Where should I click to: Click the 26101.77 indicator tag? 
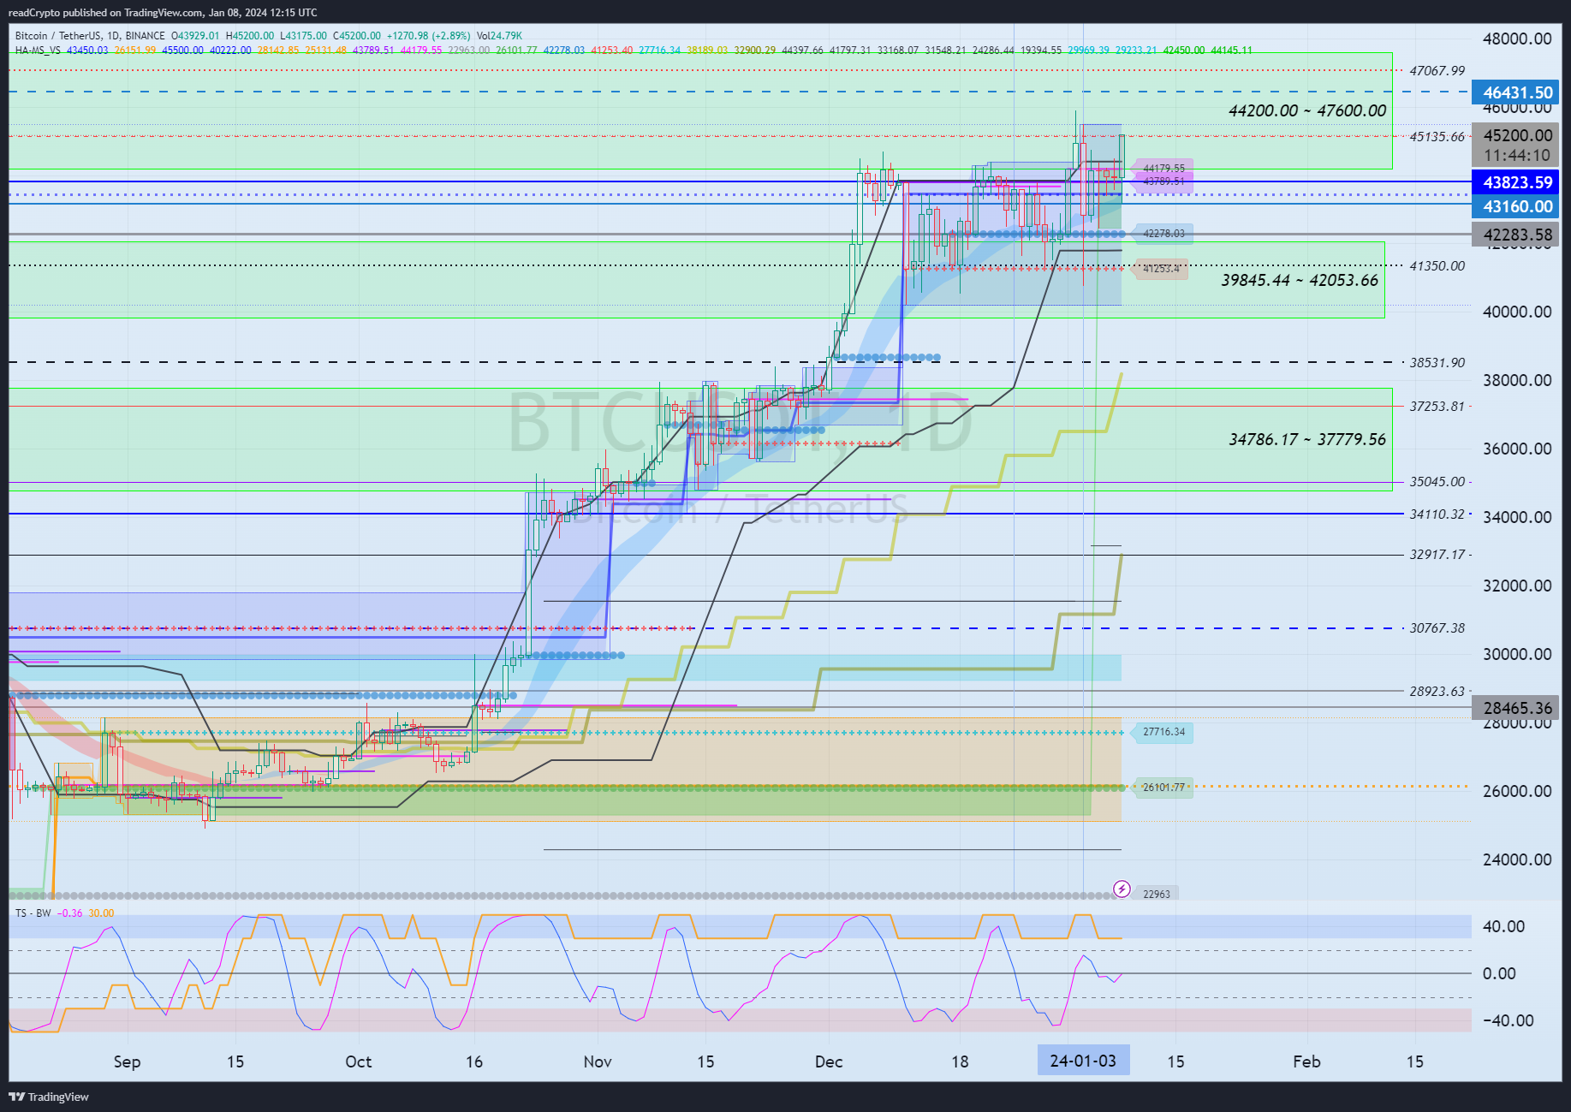click(1163, 788)
